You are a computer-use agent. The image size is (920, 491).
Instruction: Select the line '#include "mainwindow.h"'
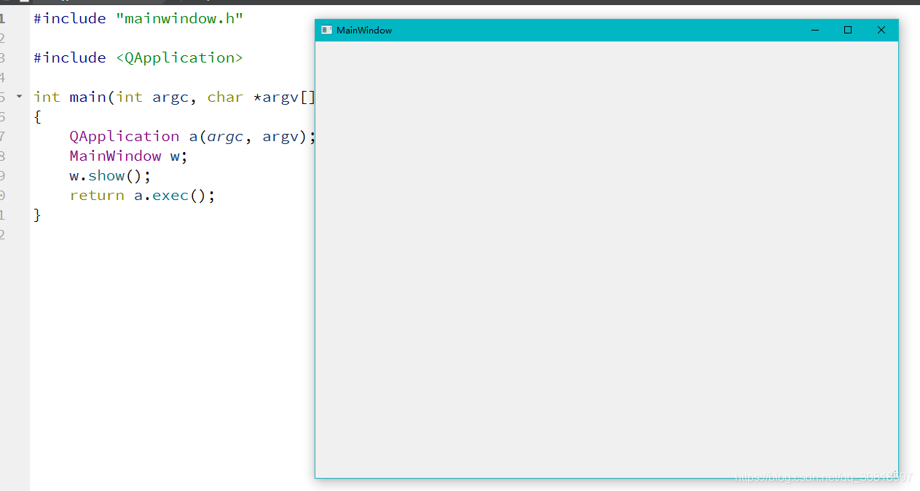pyautogui.click(x=138, y=18)
